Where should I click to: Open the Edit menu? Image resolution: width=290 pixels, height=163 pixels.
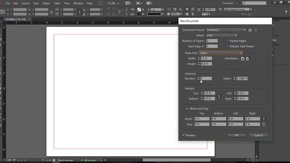(15, 3)
